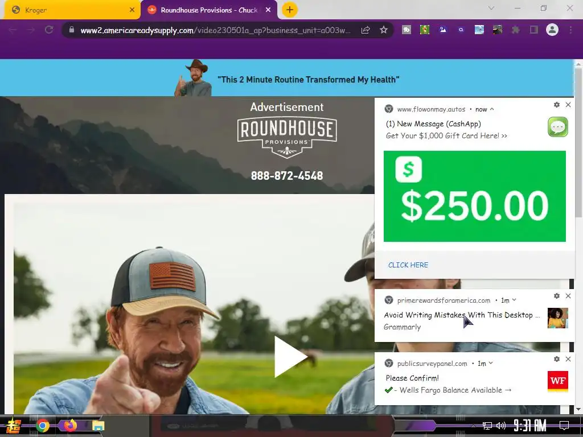Open the 'Avoid Writing Mistakes' notification
583x437 pixels.
[462, 315]
